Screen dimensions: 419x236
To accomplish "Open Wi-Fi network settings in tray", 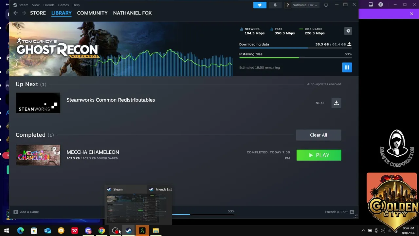I will [390, 231].
